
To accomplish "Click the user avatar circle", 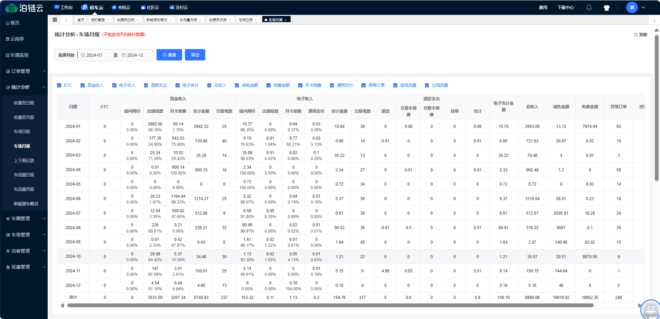I will coord(632,7).
